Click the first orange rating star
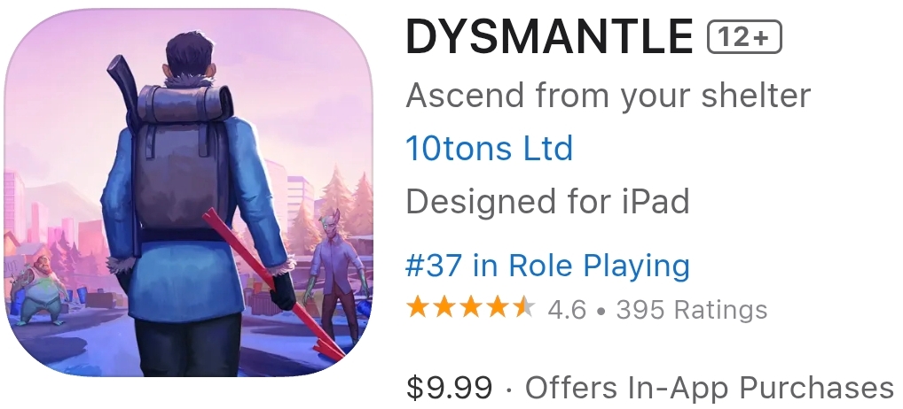The image size is (903, 409). point(418,308)
